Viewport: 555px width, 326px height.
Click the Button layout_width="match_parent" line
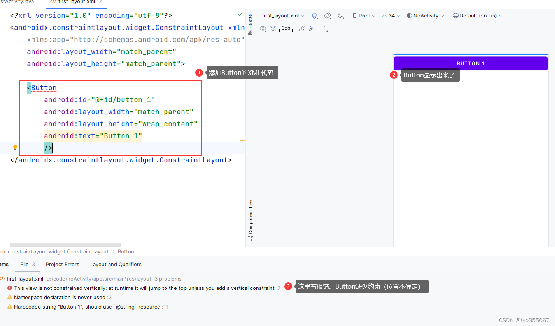coord(119,112)
